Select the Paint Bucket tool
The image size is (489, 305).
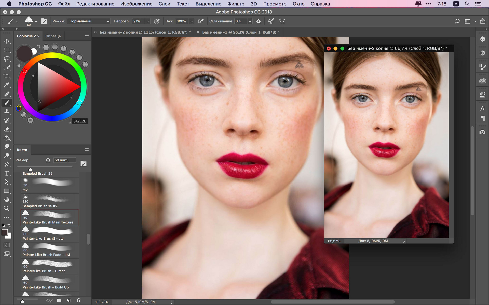(x=7, y=138)
